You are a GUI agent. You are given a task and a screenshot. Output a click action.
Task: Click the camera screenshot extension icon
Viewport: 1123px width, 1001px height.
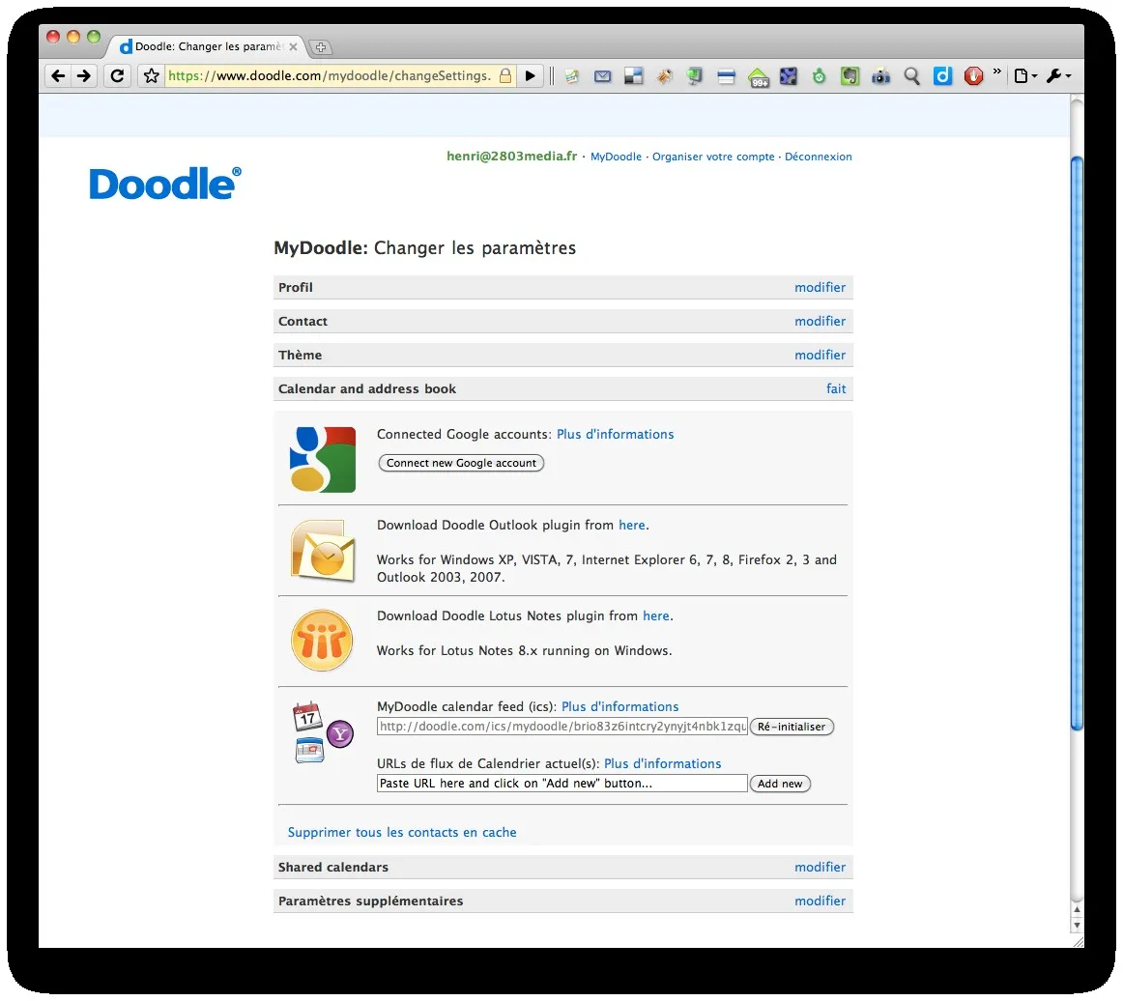[x=880, y=76]
